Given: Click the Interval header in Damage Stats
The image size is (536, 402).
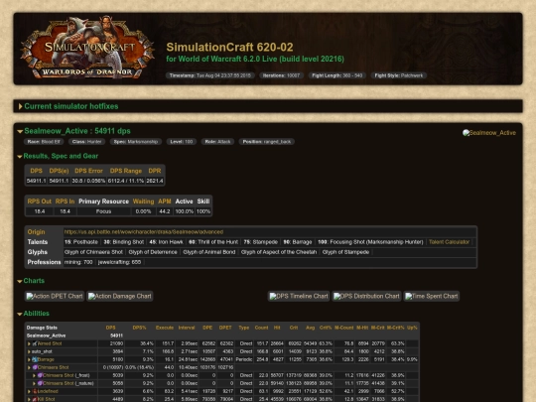Looking at the screenshot, I should click(x=187, y=328).
